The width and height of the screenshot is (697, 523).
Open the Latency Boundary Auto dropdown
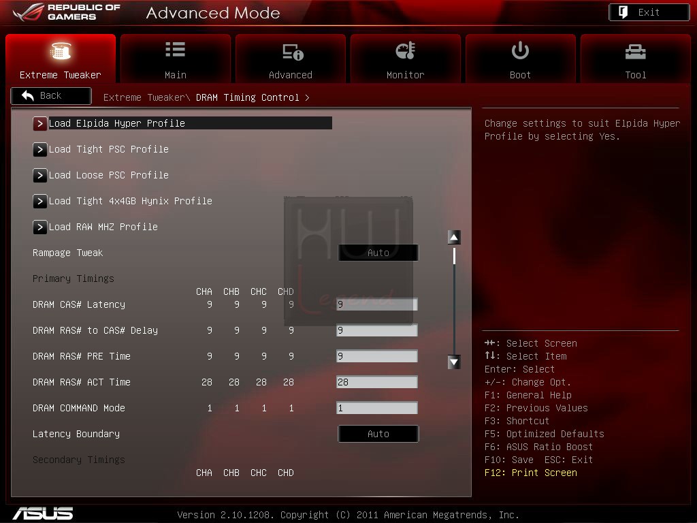coord(378,434)
